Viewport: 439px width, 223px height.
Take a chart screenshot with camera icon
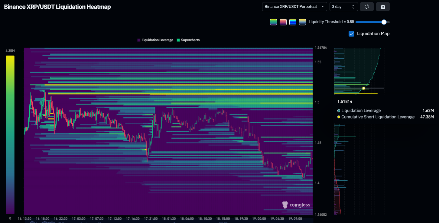[x=383, y=7]
